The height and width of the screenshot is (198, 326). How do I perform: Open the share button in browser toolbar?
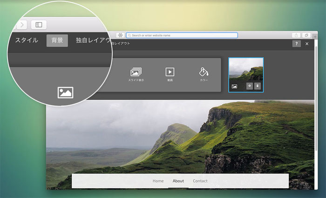click(x=296, y=35)
